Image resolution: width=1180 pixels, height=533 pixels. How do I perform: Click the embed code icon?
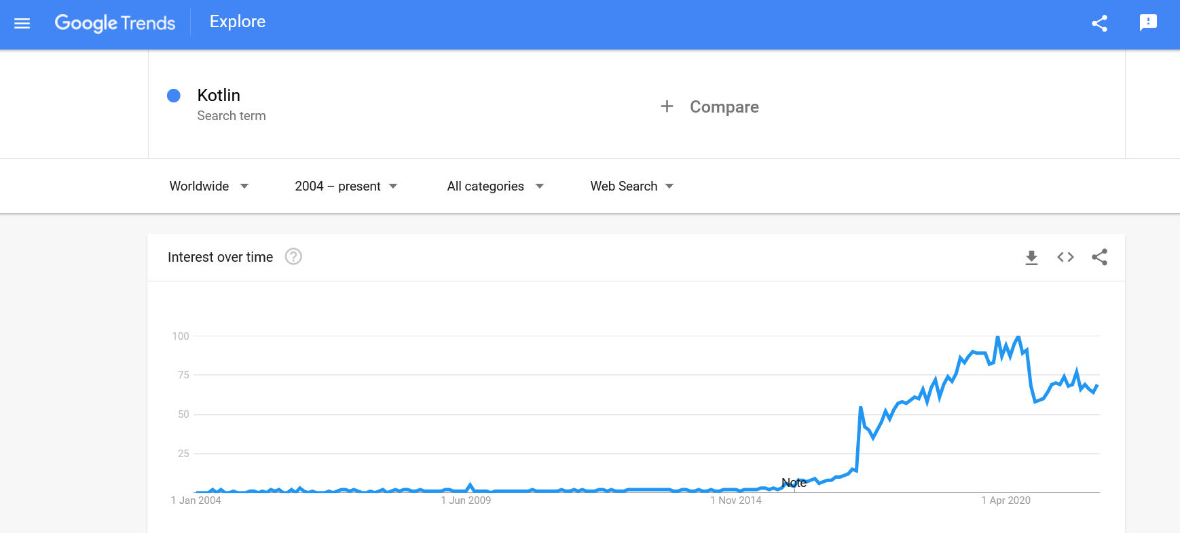pyautogui.click(x=1065, y=257)
